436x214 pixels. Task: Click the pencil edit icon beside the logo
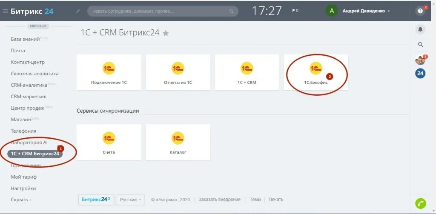[x=78, y=11]
